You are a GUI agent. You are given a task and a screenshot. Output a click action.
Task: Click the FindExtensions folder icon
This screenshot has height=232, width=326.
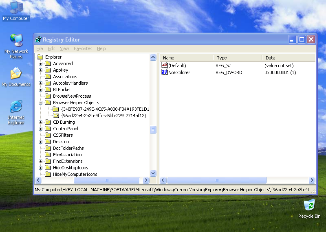(x=48, y=161)
